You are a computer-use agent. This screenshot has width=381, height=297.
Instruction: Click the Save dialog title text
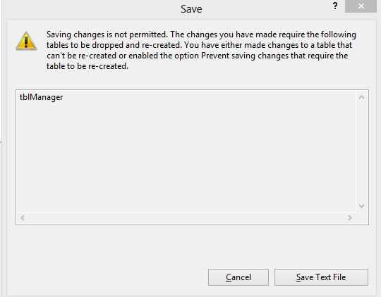(191, 9)
